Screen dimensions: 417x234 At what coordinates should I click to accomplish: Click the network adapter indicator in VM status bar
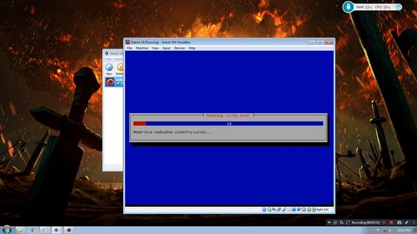click(x=279, y=209)
